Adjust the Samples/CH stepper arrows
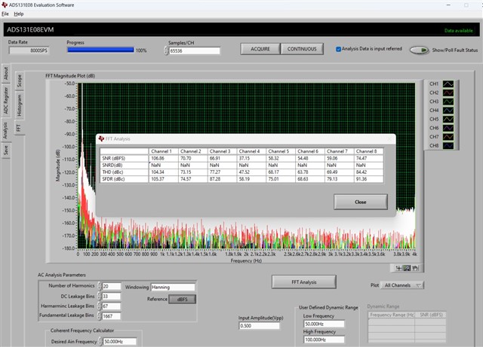 tap(166, 50)
